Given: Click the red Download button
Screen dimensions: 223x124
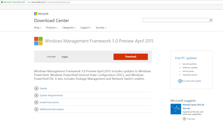Looking at the screenshot, I should (x=130, y=57).
